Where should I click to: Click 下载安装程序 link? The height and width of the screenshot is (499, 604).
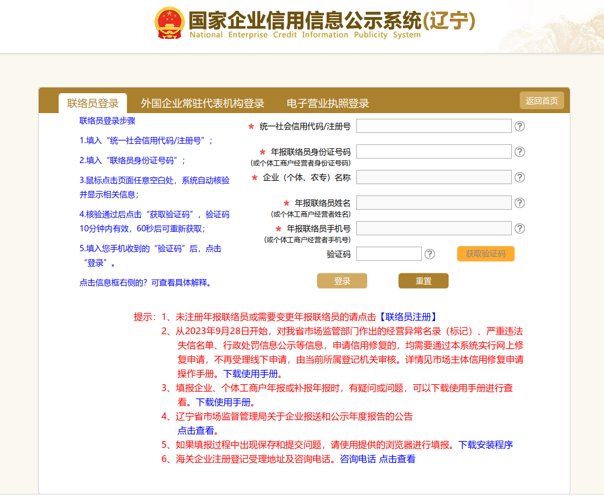click(486, 445)
